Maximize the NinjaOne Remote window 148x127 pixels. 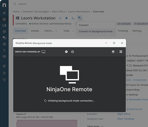[114, 43]
